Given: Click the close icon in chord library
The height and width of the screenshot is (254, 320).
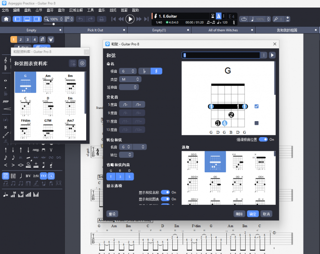Looking at the screenshot, I should tap(82, 63).
